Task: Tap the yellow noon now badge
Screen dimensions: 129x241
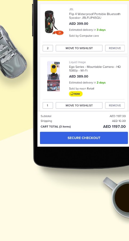Action: pyautogui.click(x=76, y=94)
